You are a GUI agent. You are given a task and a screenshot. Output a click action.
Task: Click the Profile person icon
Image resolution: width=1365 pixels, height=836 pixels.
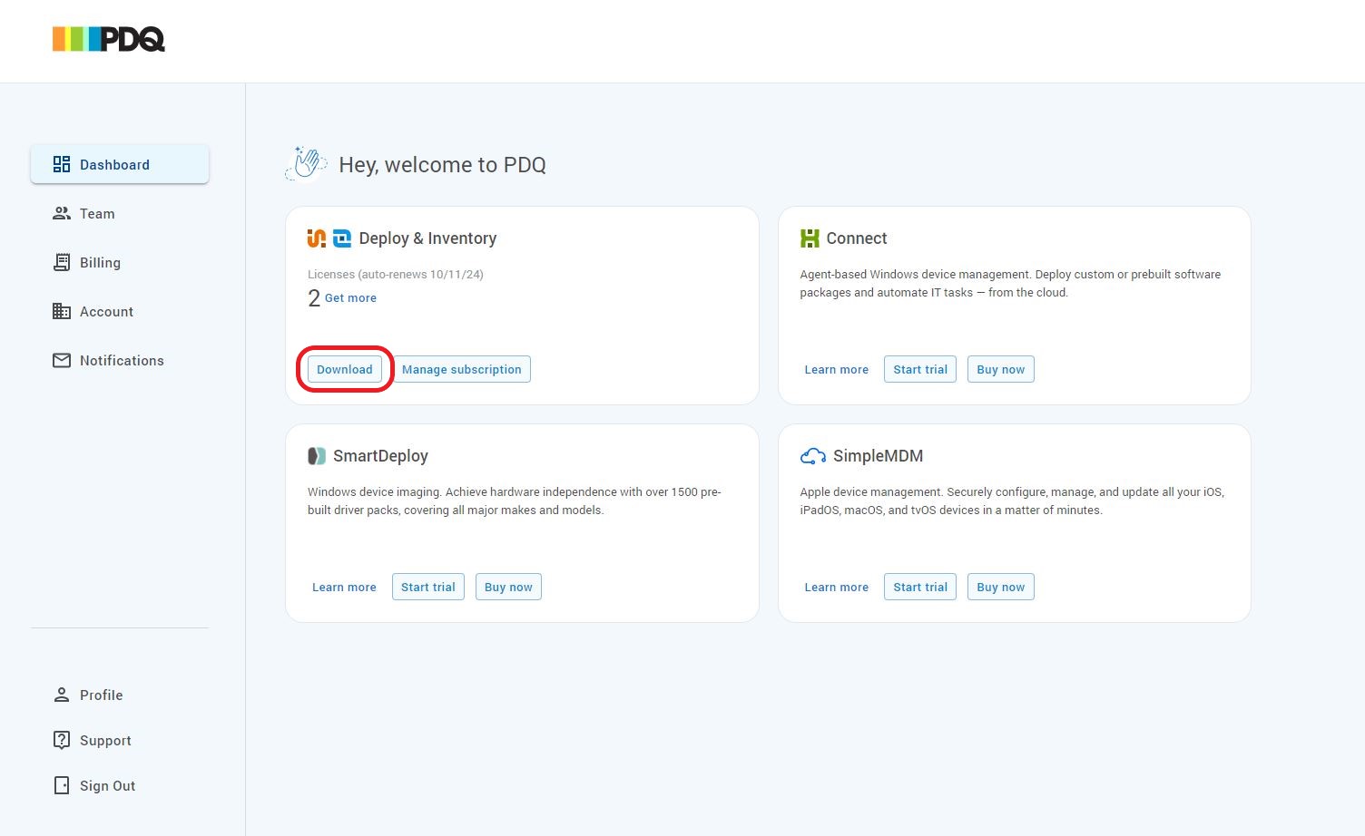pyautogui.click(x=62, y=695)
